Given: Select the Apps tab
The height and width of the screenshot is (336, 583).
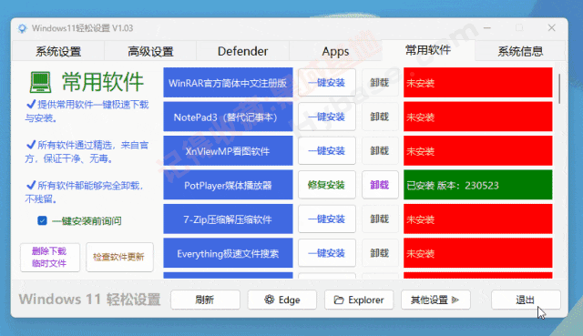Looking at the screenshot, I should point(335,51).
